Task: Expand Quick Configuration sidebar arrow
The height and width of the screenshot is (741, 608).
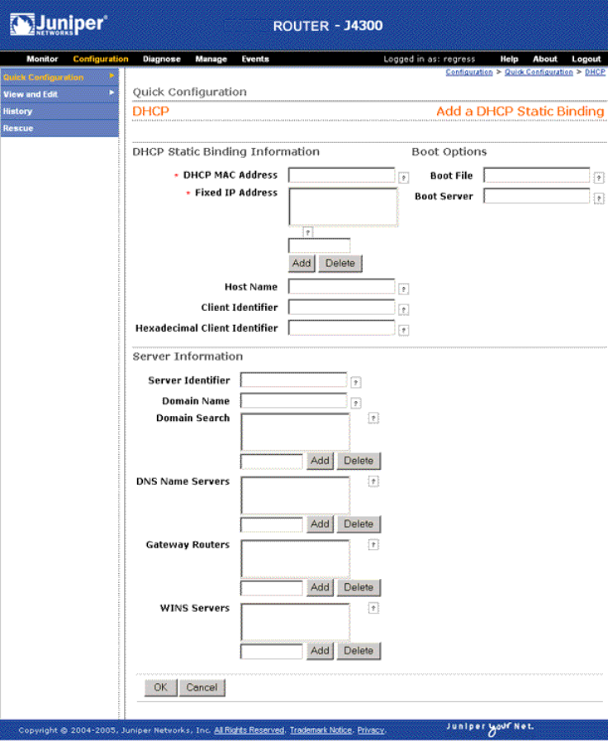Action: point(112,76)
